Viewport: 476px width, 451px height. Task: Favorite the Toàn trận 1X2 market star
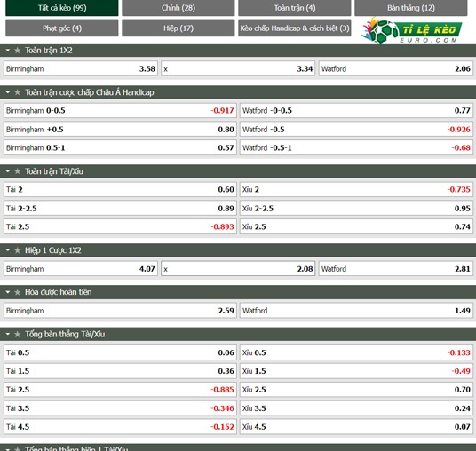pyautogui.click(x=17, y=50)
